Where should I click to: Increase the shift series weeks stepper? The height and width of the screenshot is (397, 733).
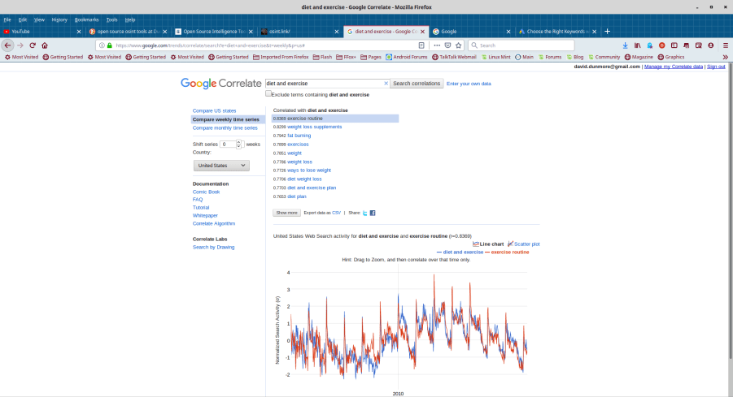point(239,142)
